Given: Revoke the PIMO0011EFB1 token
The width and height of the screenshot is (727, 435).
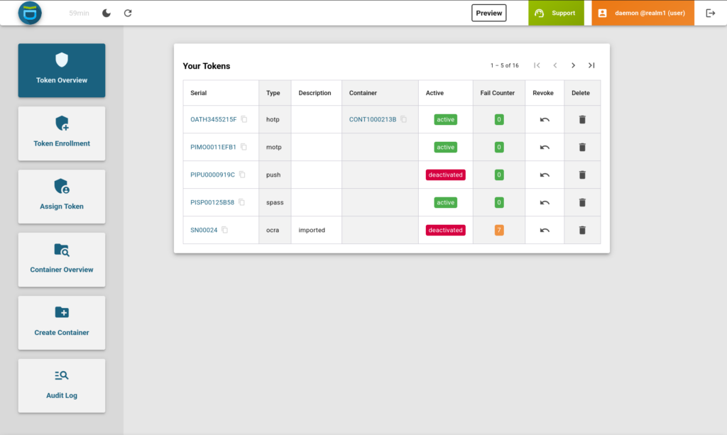Looking at the screenshot, I should (x=545, y=147).
